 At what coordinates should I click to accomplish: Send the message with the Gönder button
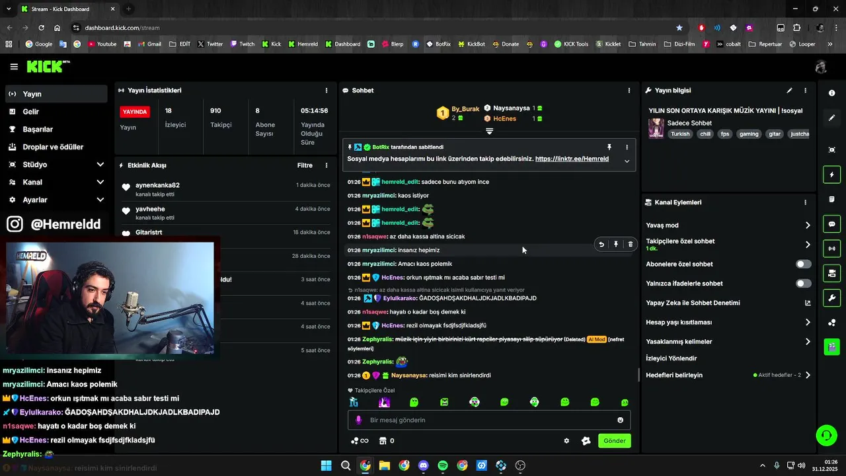pos(614,441)
